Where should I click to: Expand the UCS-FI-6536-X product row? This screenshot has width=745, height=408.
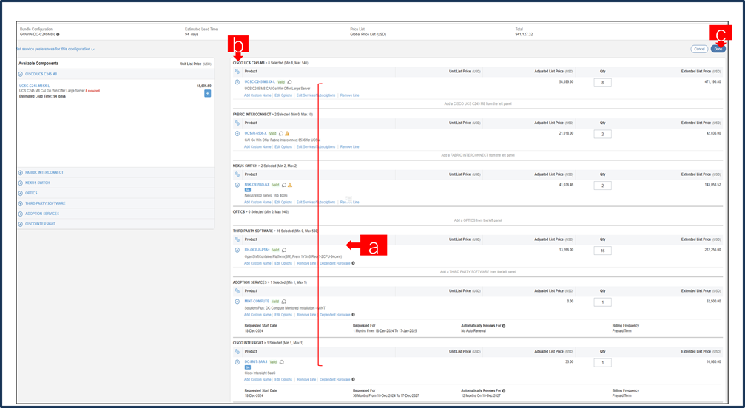coord(237,133)
